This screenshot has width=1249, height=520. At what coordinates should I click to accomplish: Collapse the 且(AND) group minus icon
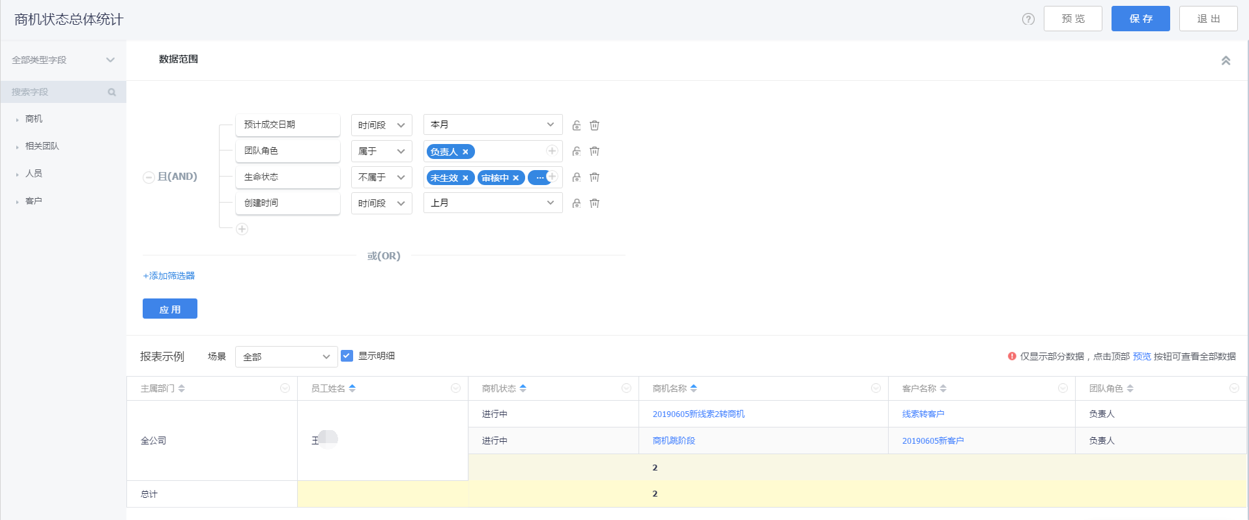point(149,177)
